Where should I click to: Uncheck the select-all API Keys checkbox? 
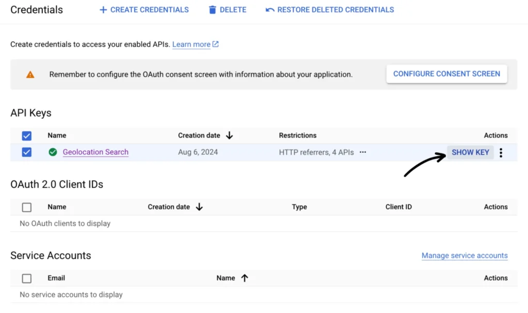(x=27, y=135)
